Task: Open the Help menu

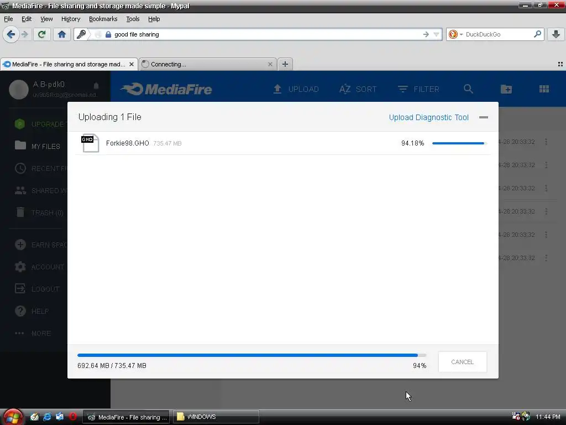Action: click(x=154, y=19)
